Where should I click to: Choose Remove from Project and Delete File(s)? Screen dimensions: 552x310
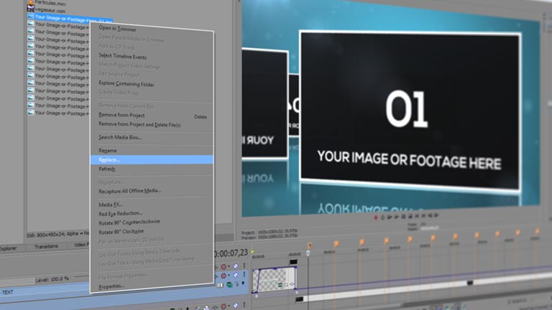point(139,124)
